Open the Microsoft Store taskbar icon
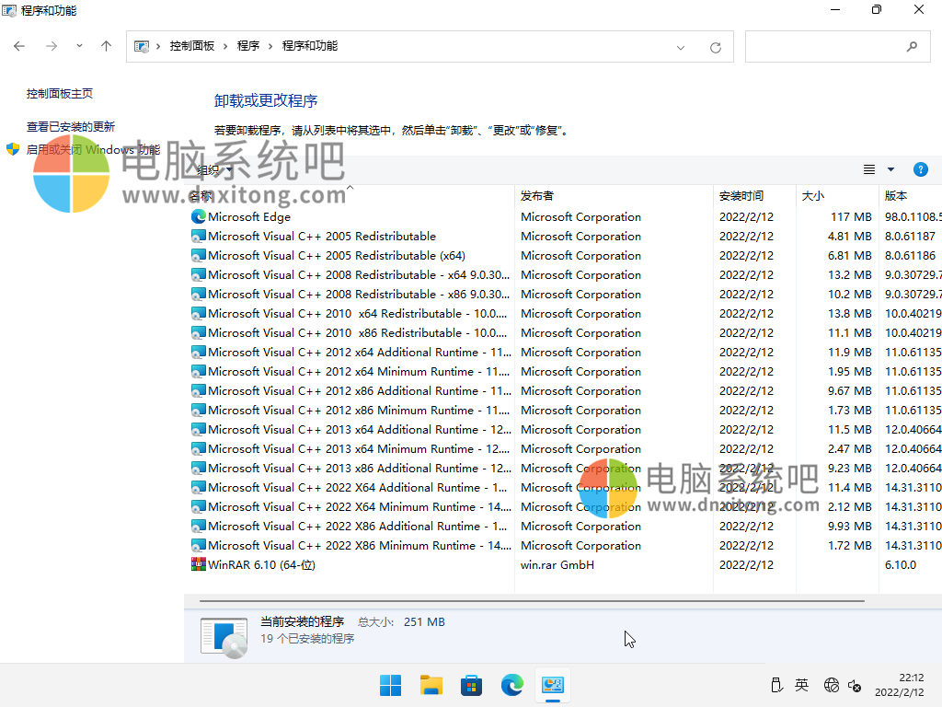942x707 pixels. click(471, 685)
